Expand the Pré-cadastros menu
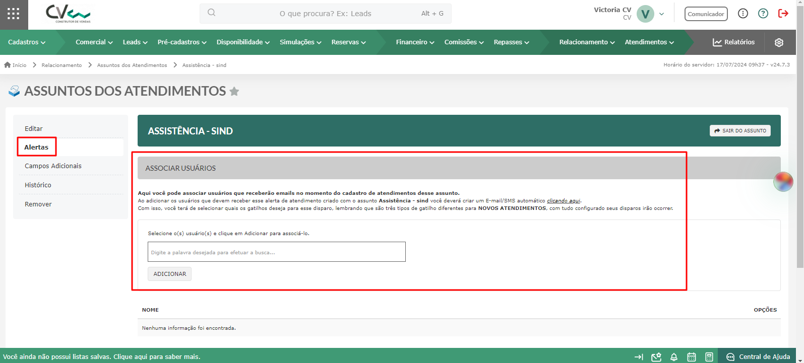 pos(182,42)
